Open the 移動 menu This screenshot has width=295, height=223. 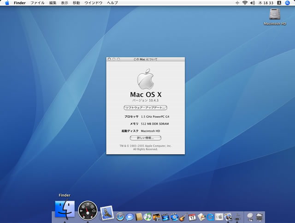[76, 3]
